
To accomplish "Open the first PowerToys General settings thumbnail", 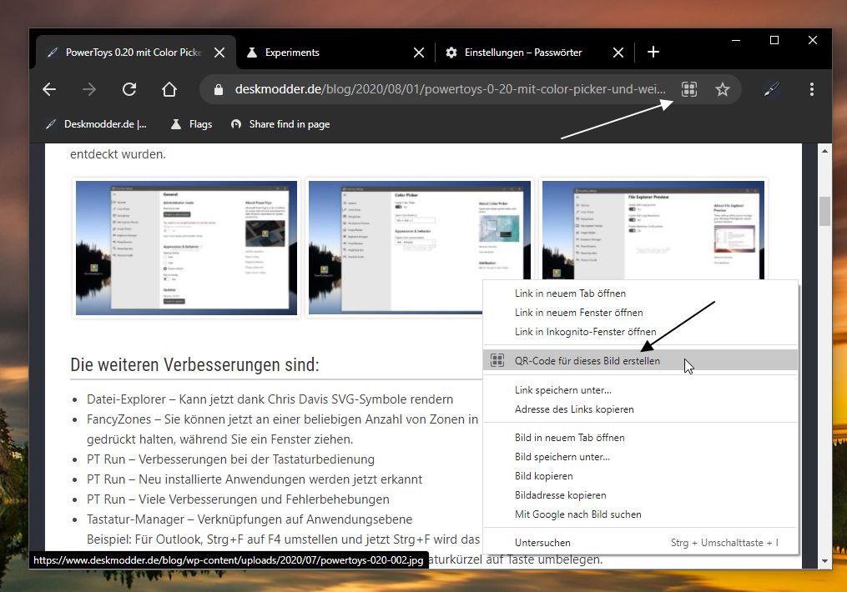I will pyautogui.click(x=186, y=248).
